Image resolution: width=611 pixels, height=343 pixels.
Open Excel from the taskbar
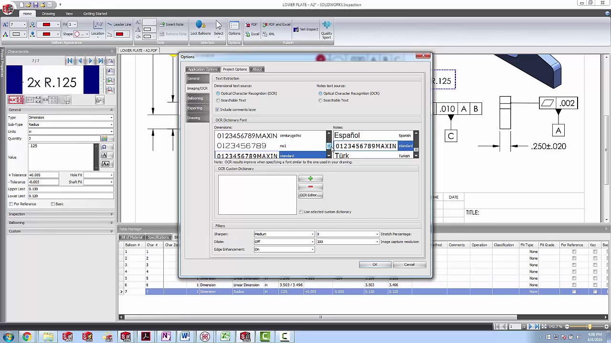click(x=225, y=337)
